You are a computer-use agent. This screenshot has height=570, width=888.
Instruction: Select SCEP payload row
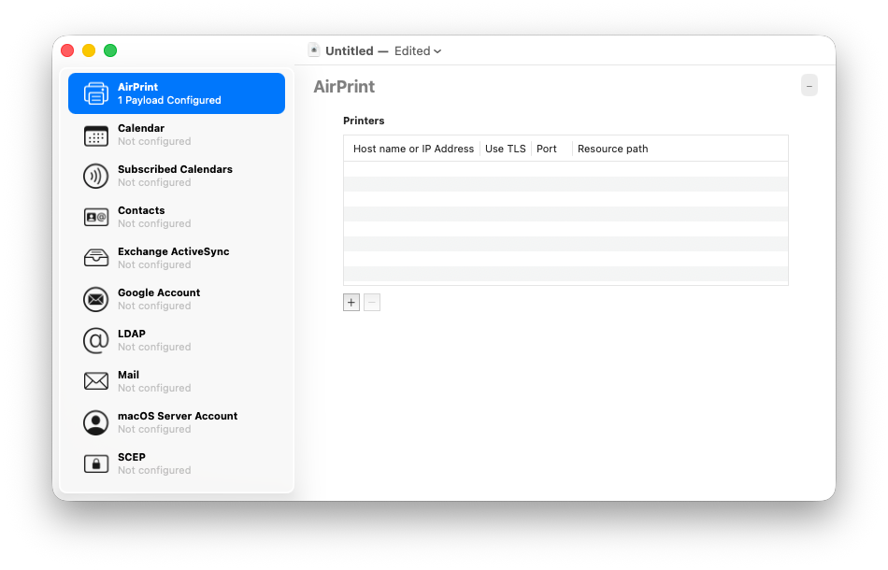[x=177, y=463]
